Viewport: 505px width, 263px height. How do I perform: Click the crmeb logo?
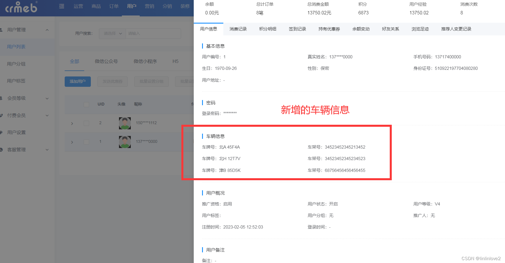pyautogui.click(x=21, y=7)
